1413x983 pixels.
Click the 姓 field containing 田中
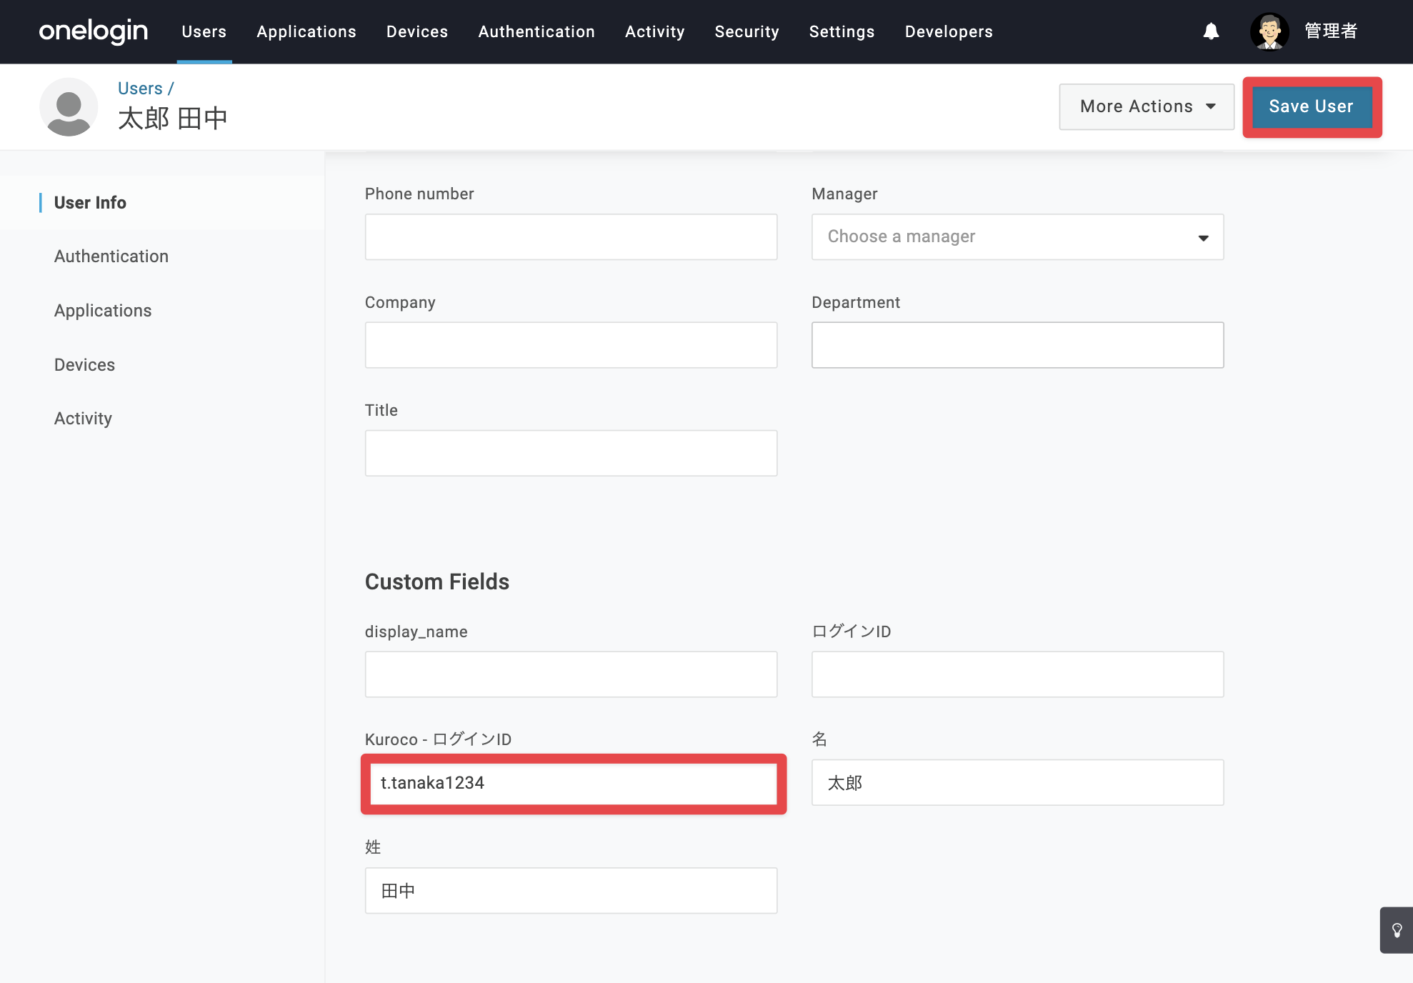tap(571, 891)
